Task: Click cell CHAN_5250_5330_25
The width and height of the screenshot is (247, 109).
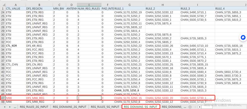Action: click(x=163, y=64)
